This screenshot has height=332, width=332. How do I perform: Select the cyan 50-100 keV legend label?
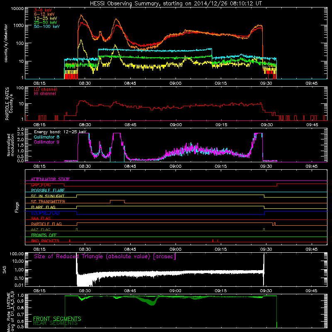pos(47,27)
